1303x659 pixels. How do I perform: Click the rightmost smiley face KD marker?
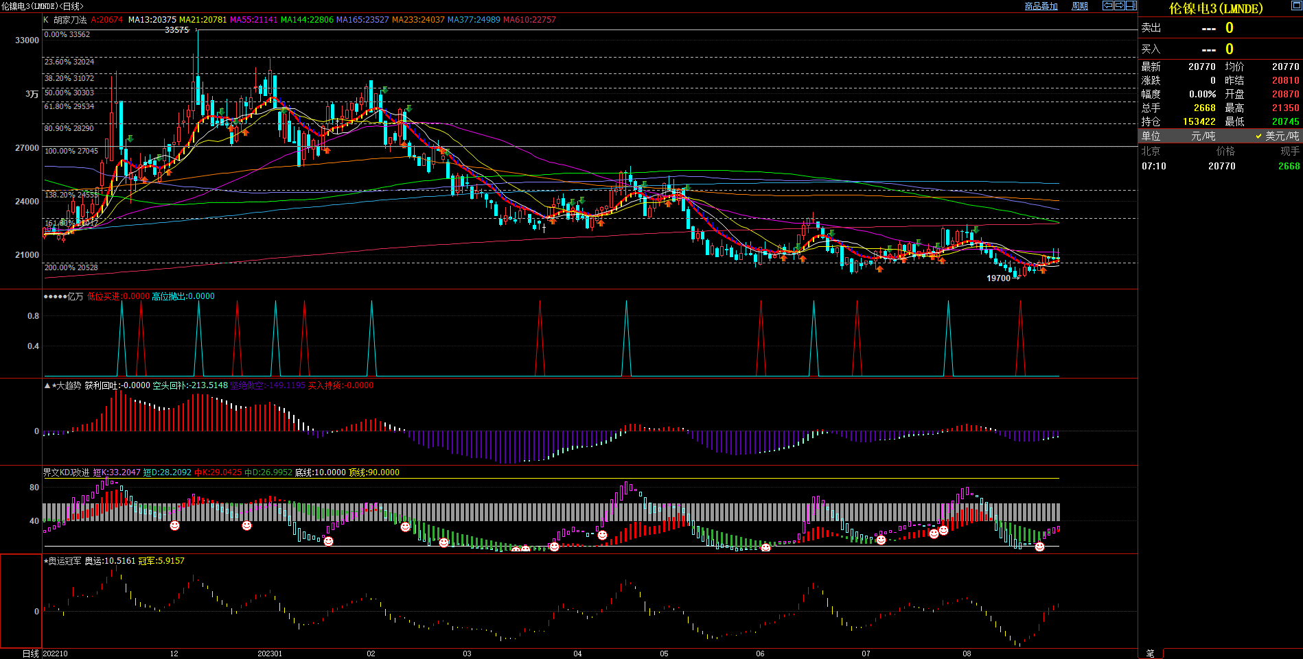[1039, 547]
